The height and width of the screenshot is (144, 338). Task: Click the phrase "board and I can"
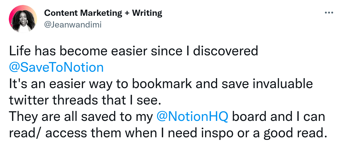click(x=278, y=116)
